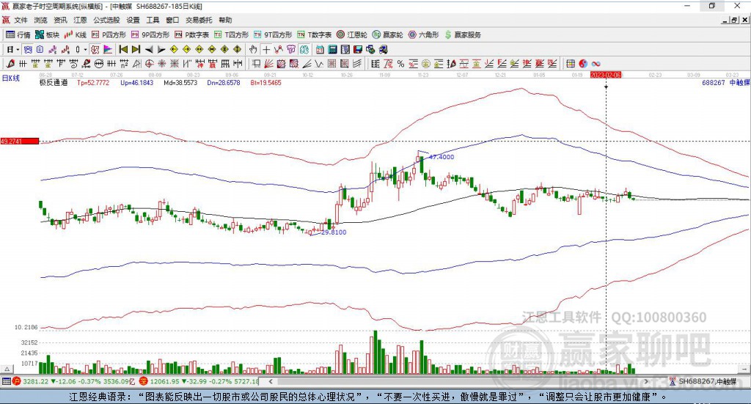This screenshot has height=404, width=751.
Task: Click the 日K线 period label
Action: 10,77
